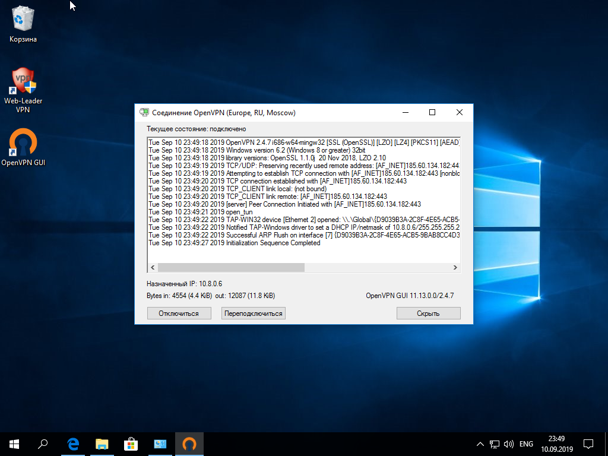Click the 'open_tun' log line
Image resolution: width=608 pixels, height=456 pixels.
[201, 212]
